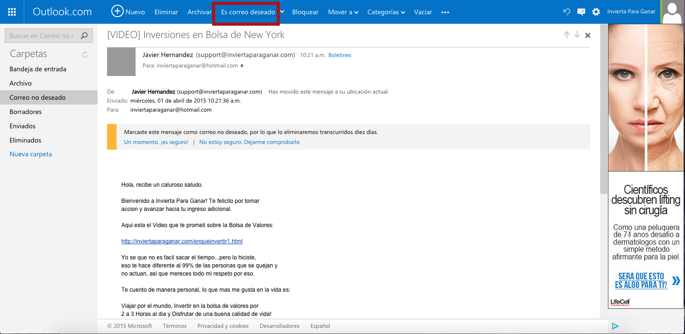This screenshot has width=685, height=334.
Task: Close the message with the X icon
Action: 588,35
